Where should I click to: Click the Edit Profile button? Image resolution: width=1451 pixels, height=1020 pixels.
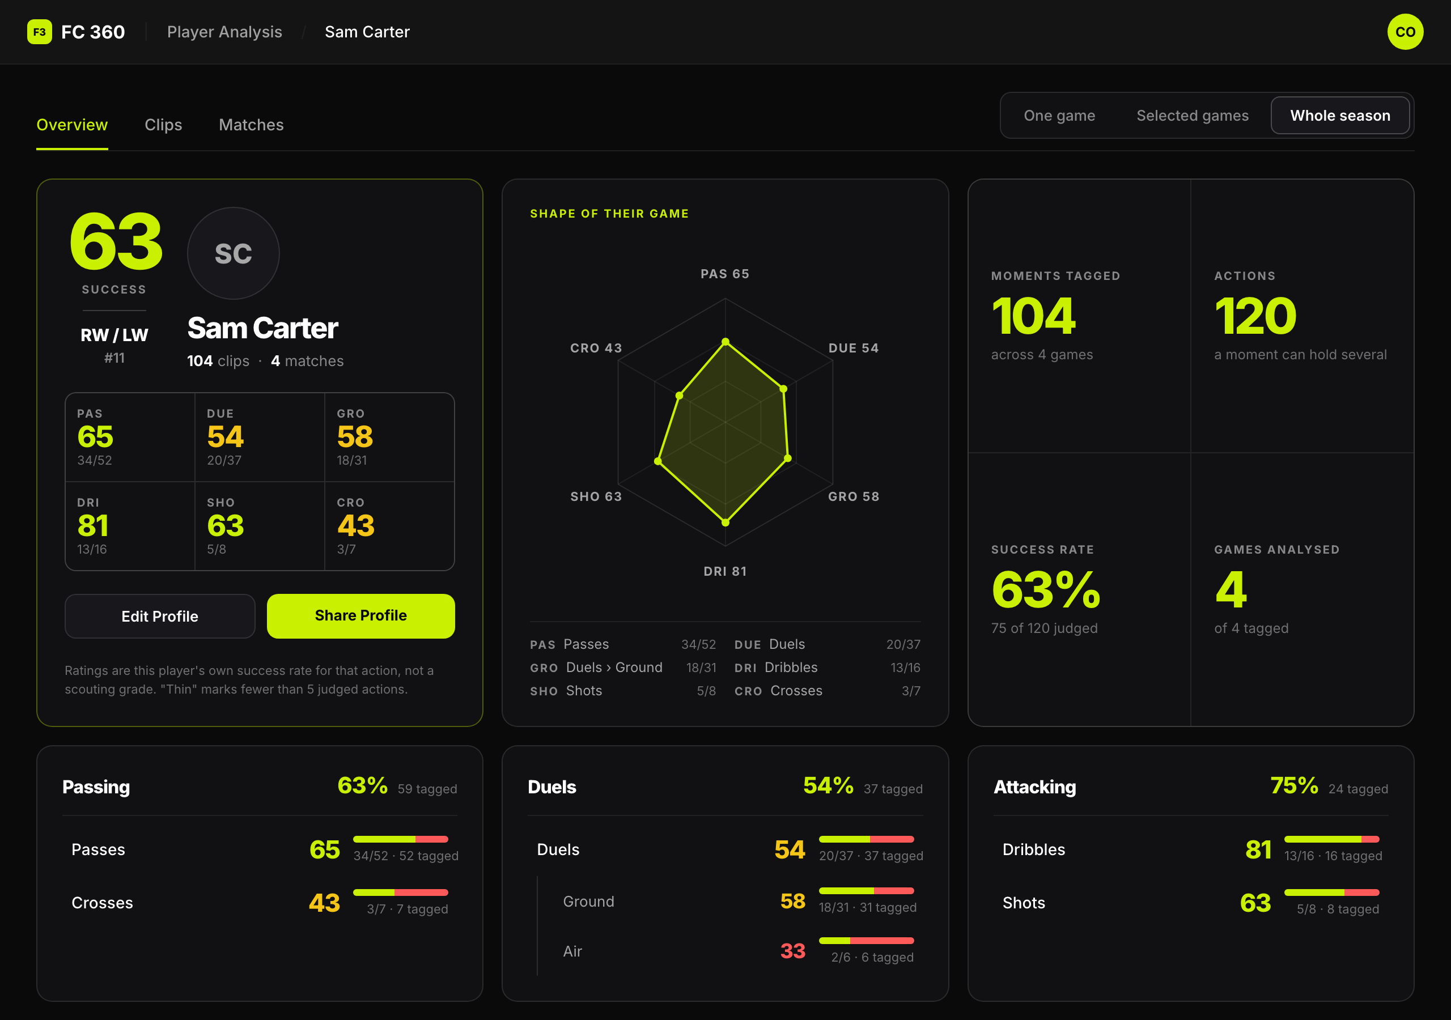[160, 616]
